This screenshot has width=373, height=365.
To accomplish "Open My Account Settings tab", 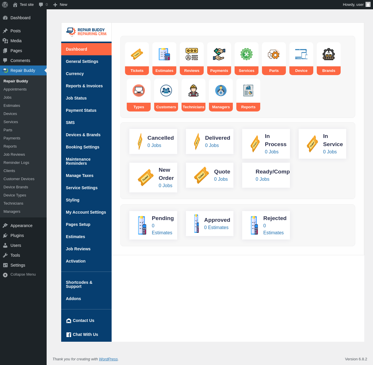I will [x=86, y=212].
